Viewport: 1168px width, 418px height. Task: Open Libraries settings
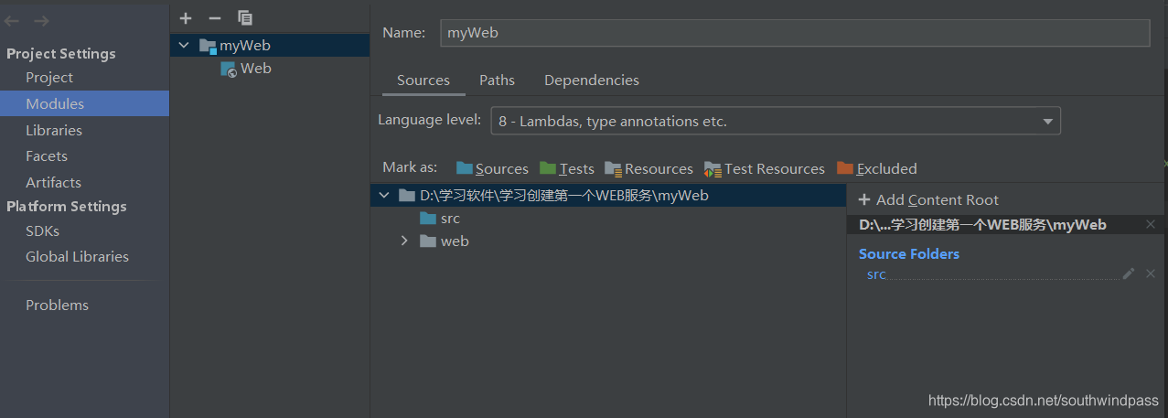click(x=54, y=131)
